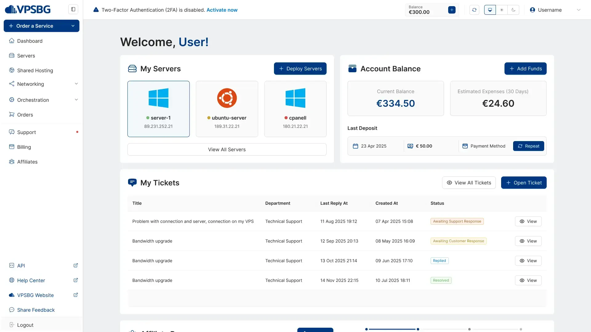Click the Help Center external link icon
591x332 pixels.
click(76, 280)
